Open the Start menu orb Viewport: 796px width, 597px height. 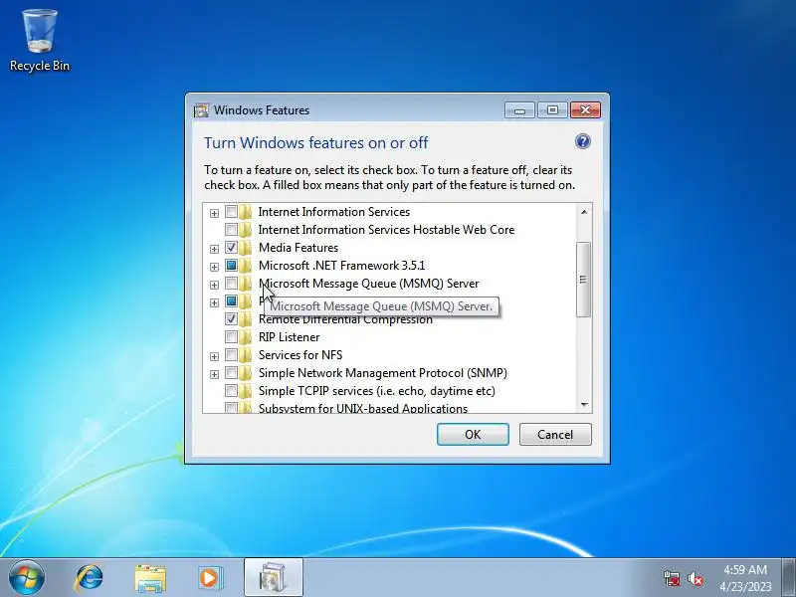pyautogui.click(x=27, y=578)
